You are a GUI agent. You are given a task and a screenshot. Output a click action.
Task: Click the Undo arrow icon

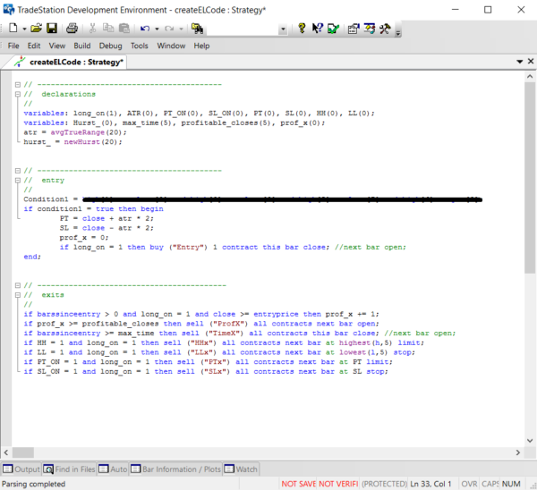(145, 29)
